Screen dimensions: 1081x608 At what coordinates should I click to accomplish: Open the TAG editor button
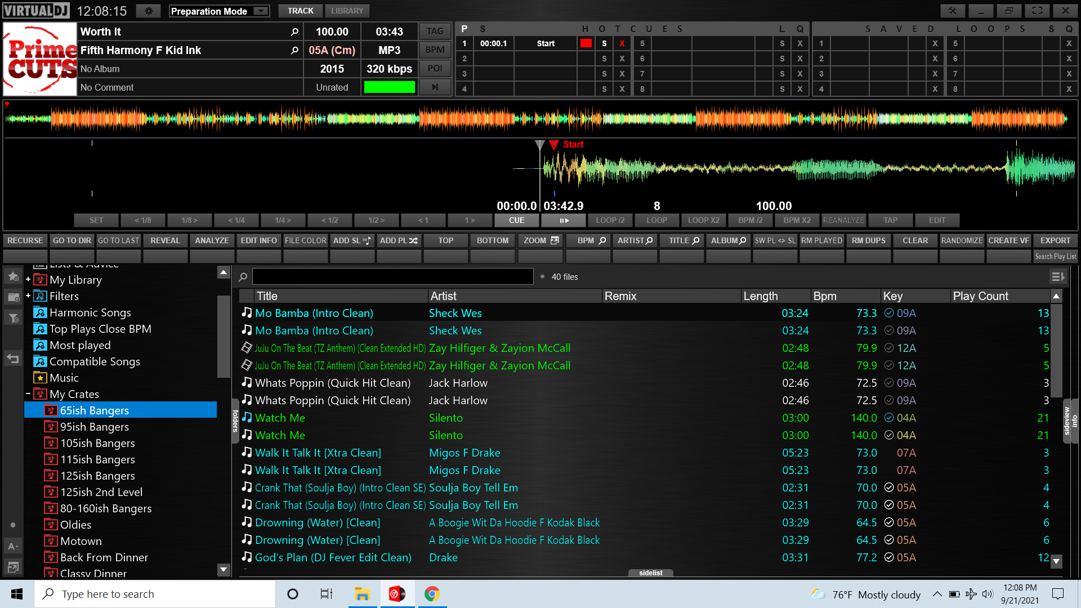pos(435,31)
